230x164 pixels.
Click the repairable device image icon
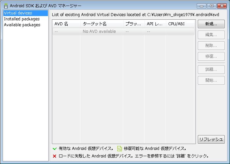[120, 149]
